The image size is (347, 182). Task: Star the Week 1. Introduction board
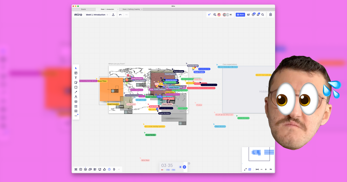click(x=108, y=15)
